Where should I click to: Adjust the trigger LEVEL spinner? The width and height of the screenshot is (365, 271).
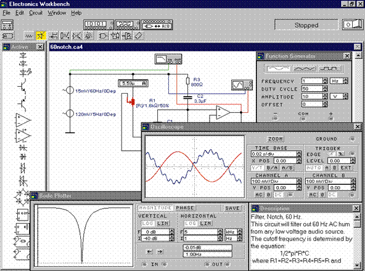click(353, 161)
